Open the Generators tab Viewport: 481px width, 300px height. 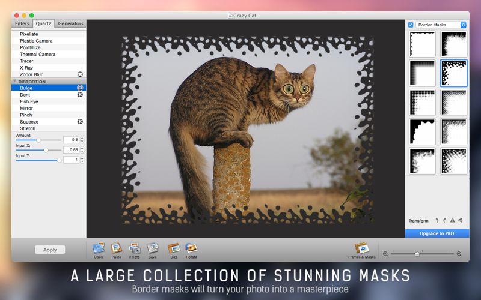pos(70,23)
